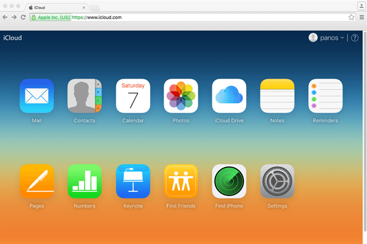Image resolution: width=367 pixels, height=244 pixels.
Task: Click the Reminders label text
Action: [x=325, y=121]
